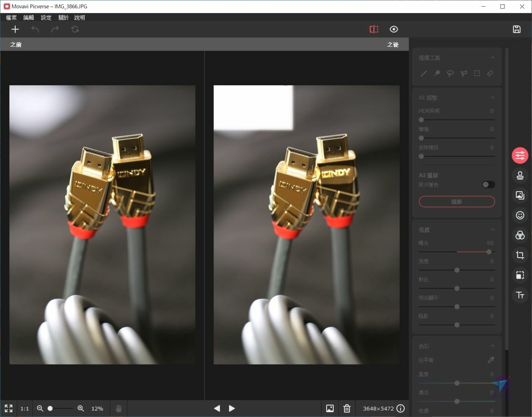Screen dimensions: 532x417
Task: Click the 去除雜訊 denoise slider
Action: click(457, 156)
